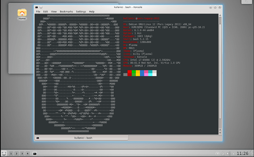Image resolution: width=254 pixels, height=157 pixels.
Task: Open the application launcher in the panel
Action: [4, 153]
